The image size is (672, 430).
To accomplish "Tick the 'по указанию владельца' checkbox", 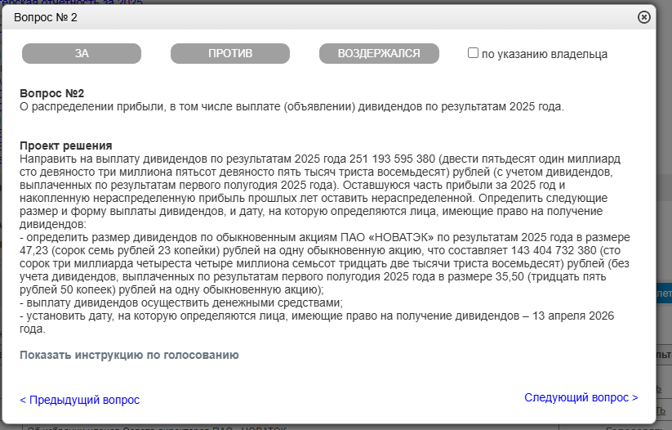I will 473,53.
